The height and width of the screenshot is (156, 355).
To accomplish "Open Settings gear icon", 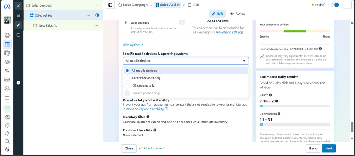I will [x=7, y=125].
